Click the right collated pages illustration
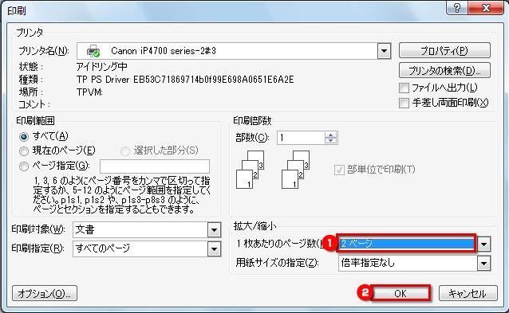 tap(295, 170)
